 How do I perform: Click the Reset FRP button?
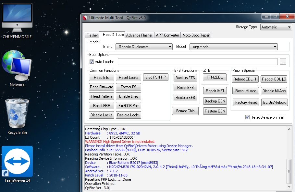102,106
